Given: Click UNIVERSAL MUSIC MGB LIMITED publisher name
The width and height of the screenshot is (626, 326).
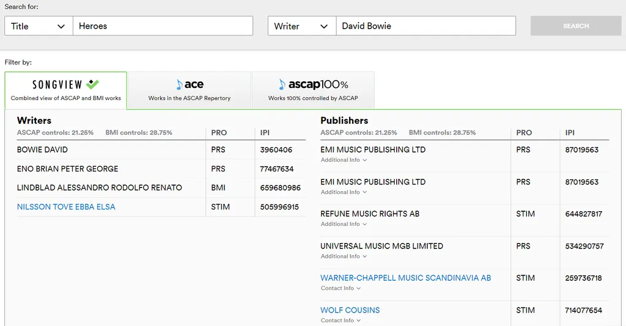Looking at the screenshot, I should (x=381, y=246).
